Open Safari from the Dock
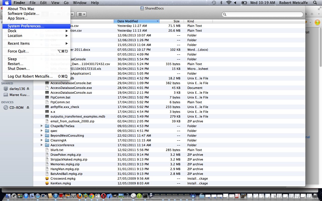Image resolution: width=322 pixels, height=201 pixels. click(38, 196)
